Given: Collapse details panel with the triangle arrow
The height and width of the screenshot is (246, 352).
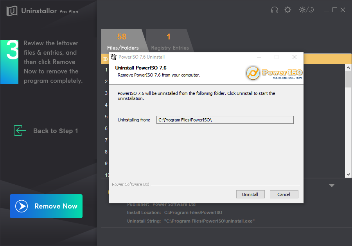Looking at the screenshot, I should point(332,185).
